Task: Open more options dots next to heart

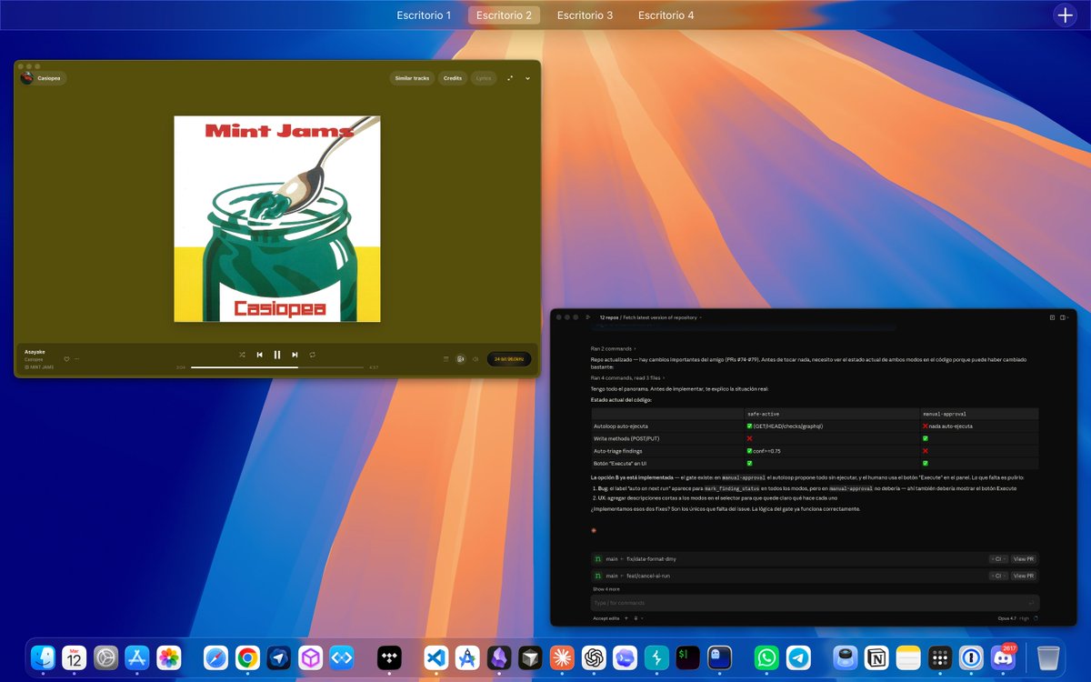Action: (76, 359)
